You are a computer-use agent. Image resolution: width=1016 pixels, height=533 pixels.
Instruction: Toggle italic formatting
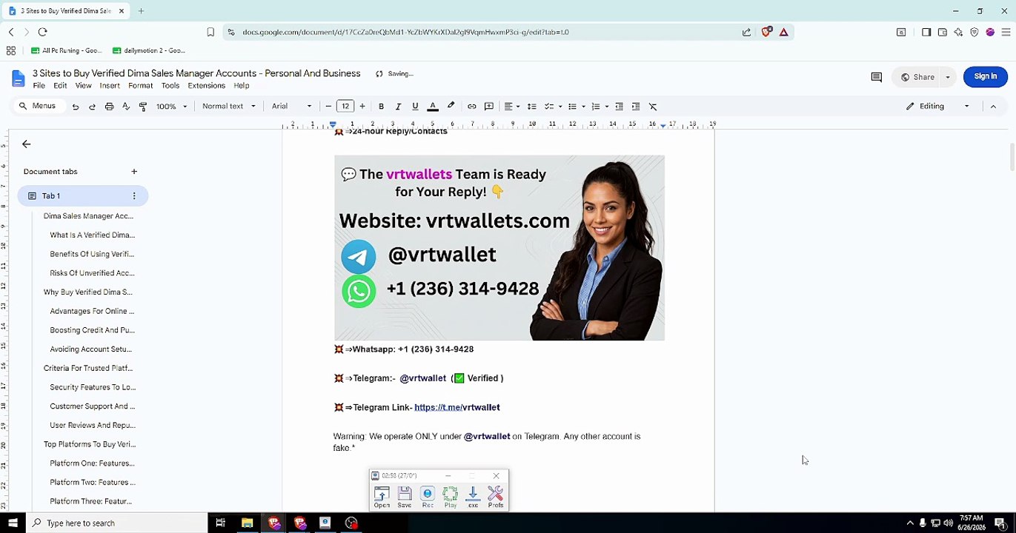398,107
